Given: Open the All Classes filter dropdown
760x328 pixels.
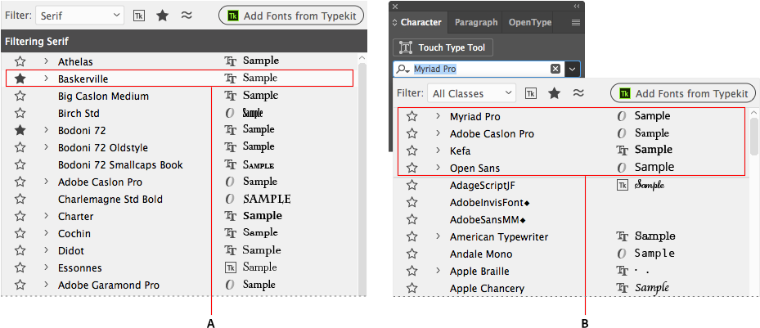Looking at the screenshot, I should pyautogui.click(x=471, y=93).
